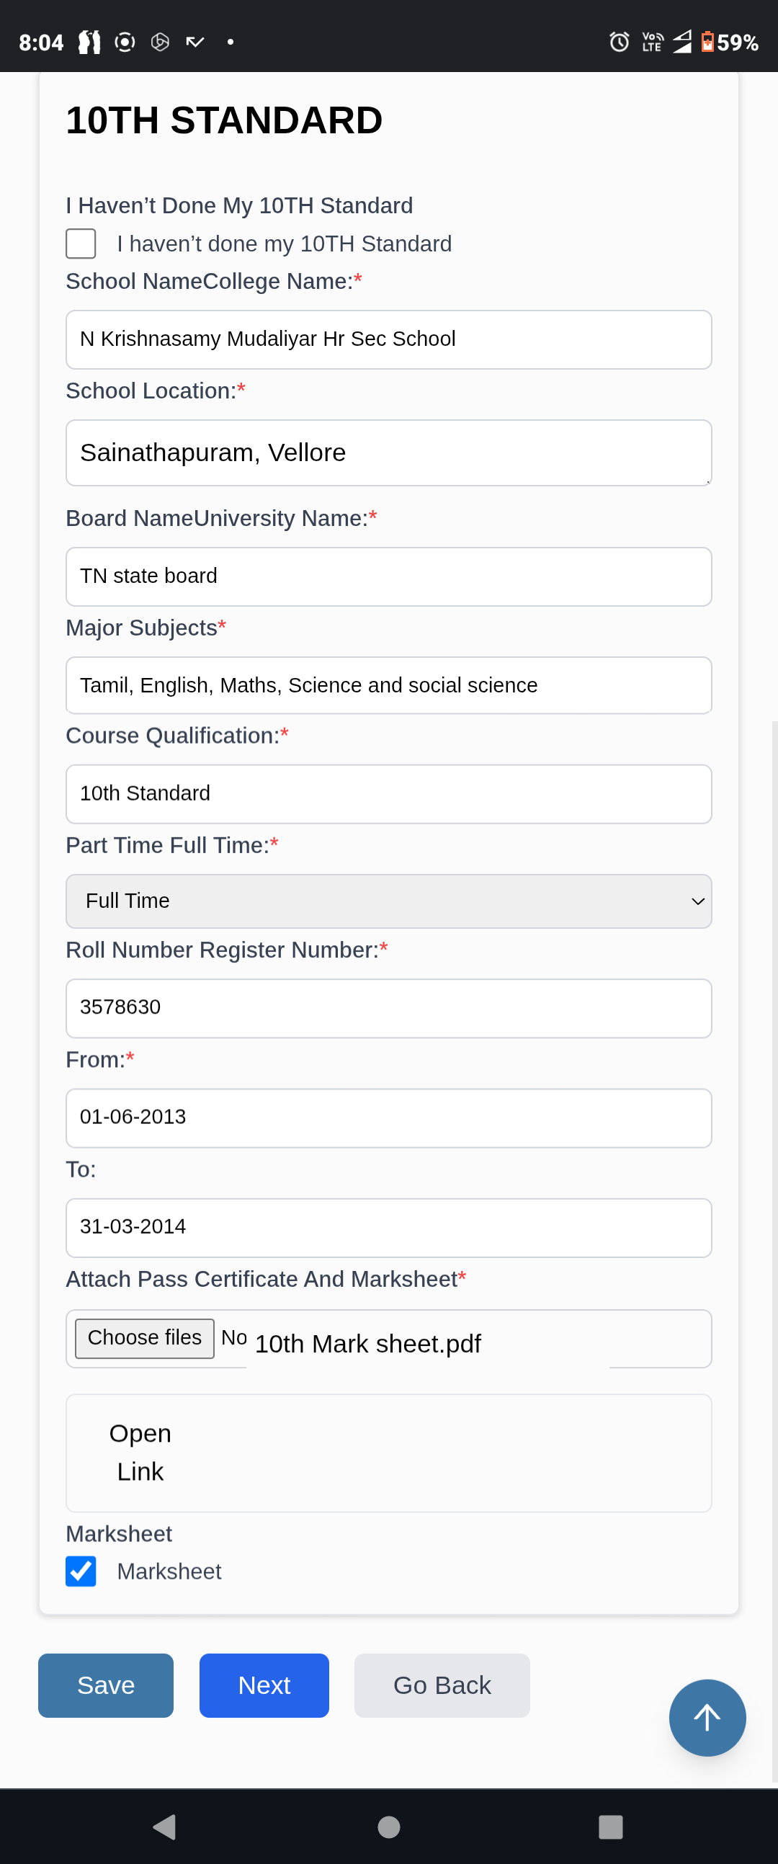778x1864 pixels.
Task: Tap the screen recorder status icon
Action: coord(125,42)
